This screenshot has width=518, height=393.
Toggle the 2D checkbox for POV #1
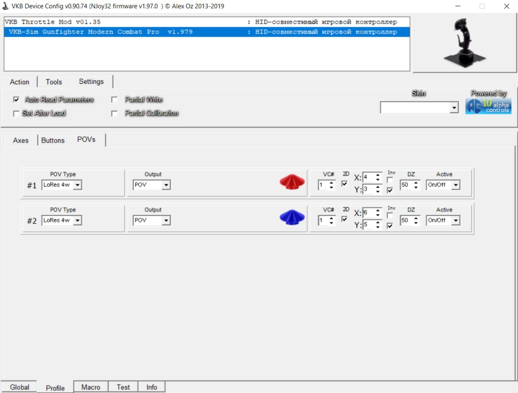345,184
